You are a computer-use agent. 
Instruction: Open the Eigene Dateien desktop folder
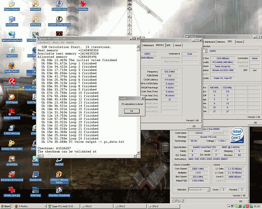12,6
